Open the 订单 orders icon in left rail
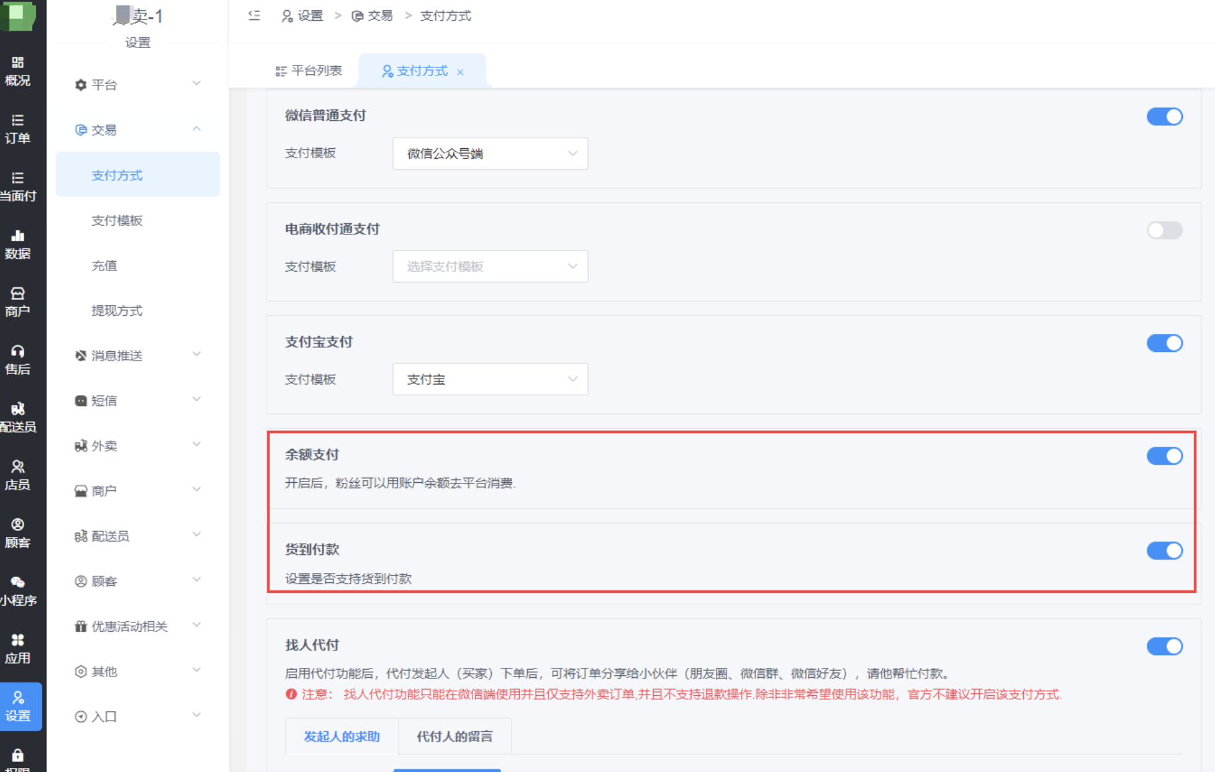This screenshot has height=772, width=1215. [x=18, y=120]
